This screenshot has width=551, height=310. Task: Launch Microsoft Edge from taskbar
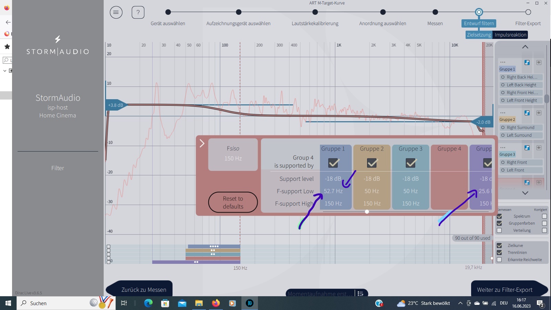point(148,303)
